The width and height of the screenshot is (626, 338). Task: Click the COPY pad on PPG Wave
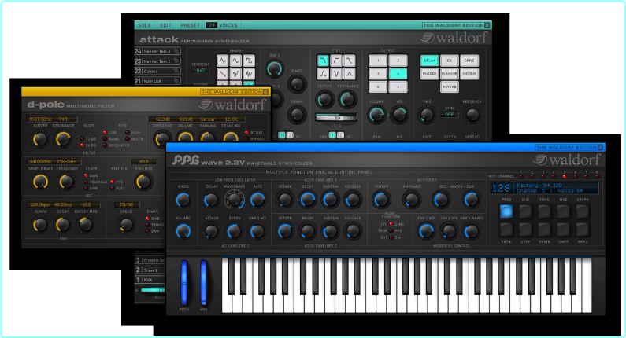525,230
